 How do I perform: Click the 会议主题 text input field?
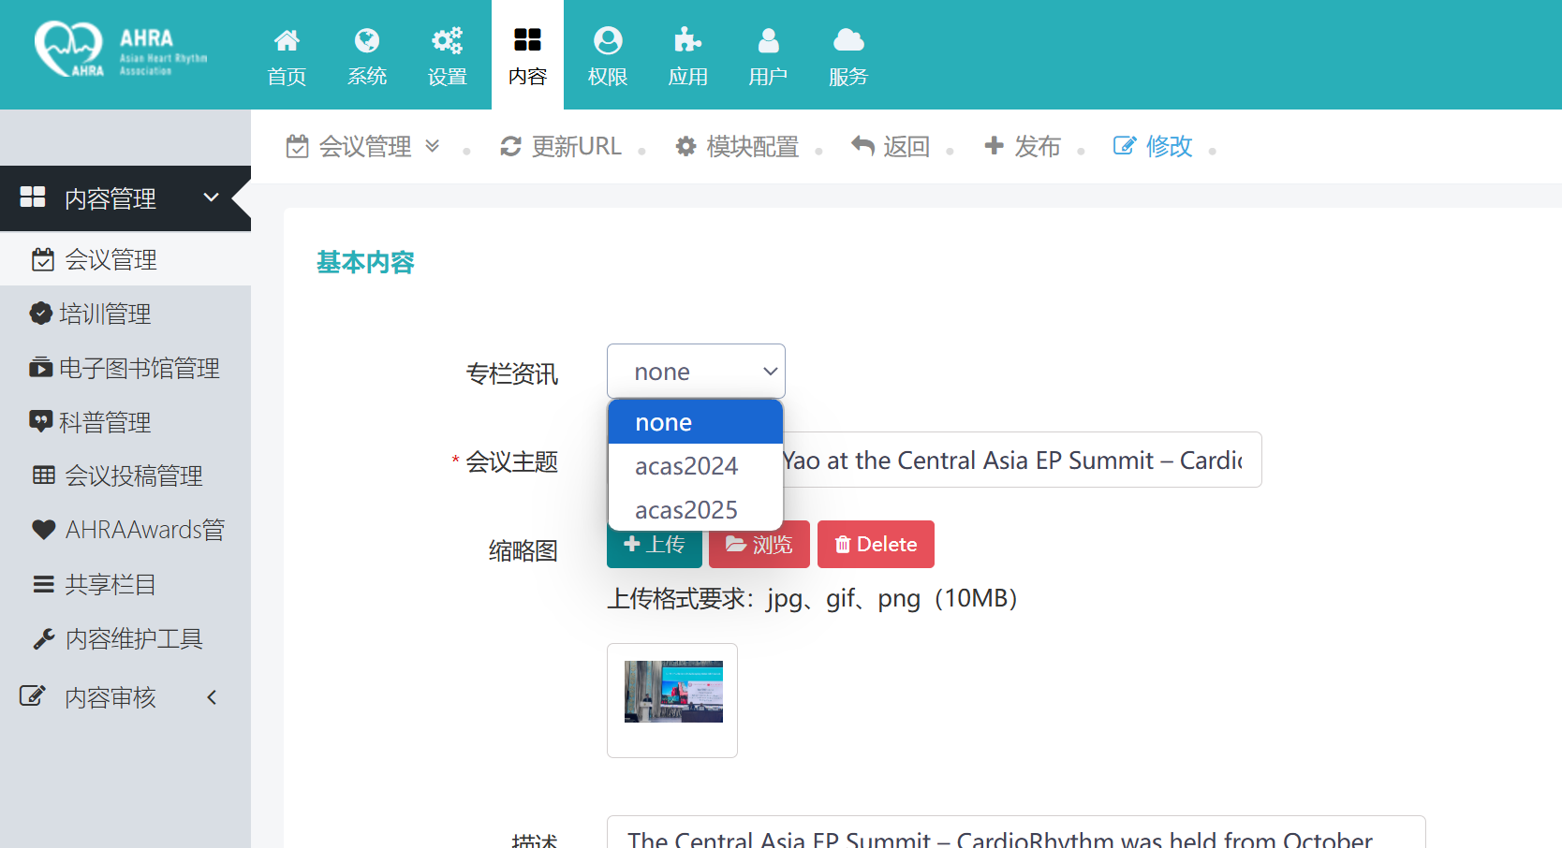[1021, 461]
